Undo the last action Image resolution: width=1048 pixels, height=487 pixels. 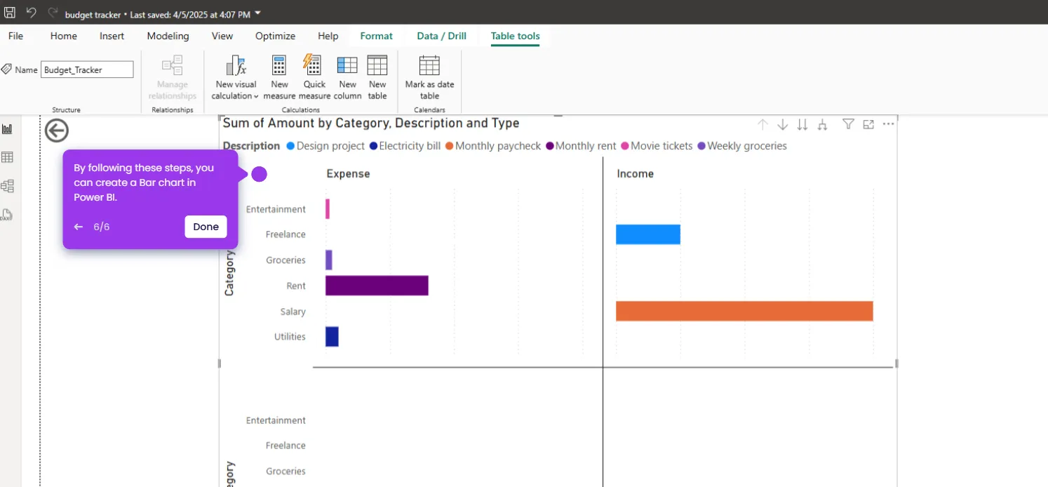tap(32, 13)
